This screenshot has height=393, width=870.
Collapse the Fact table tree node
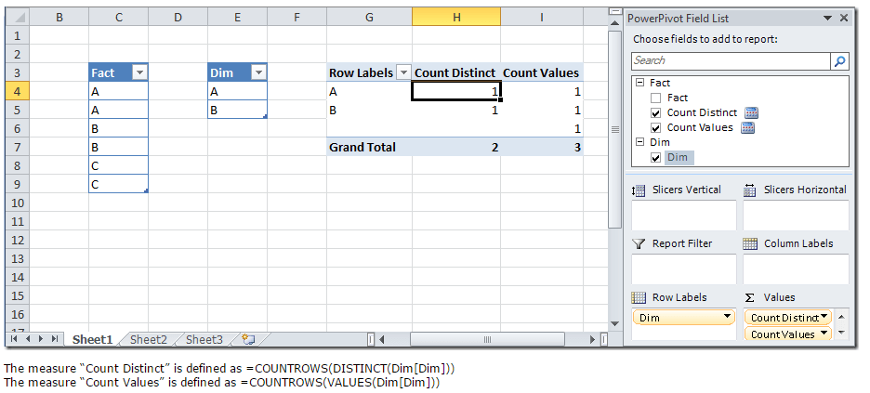(x=639, y=83)
